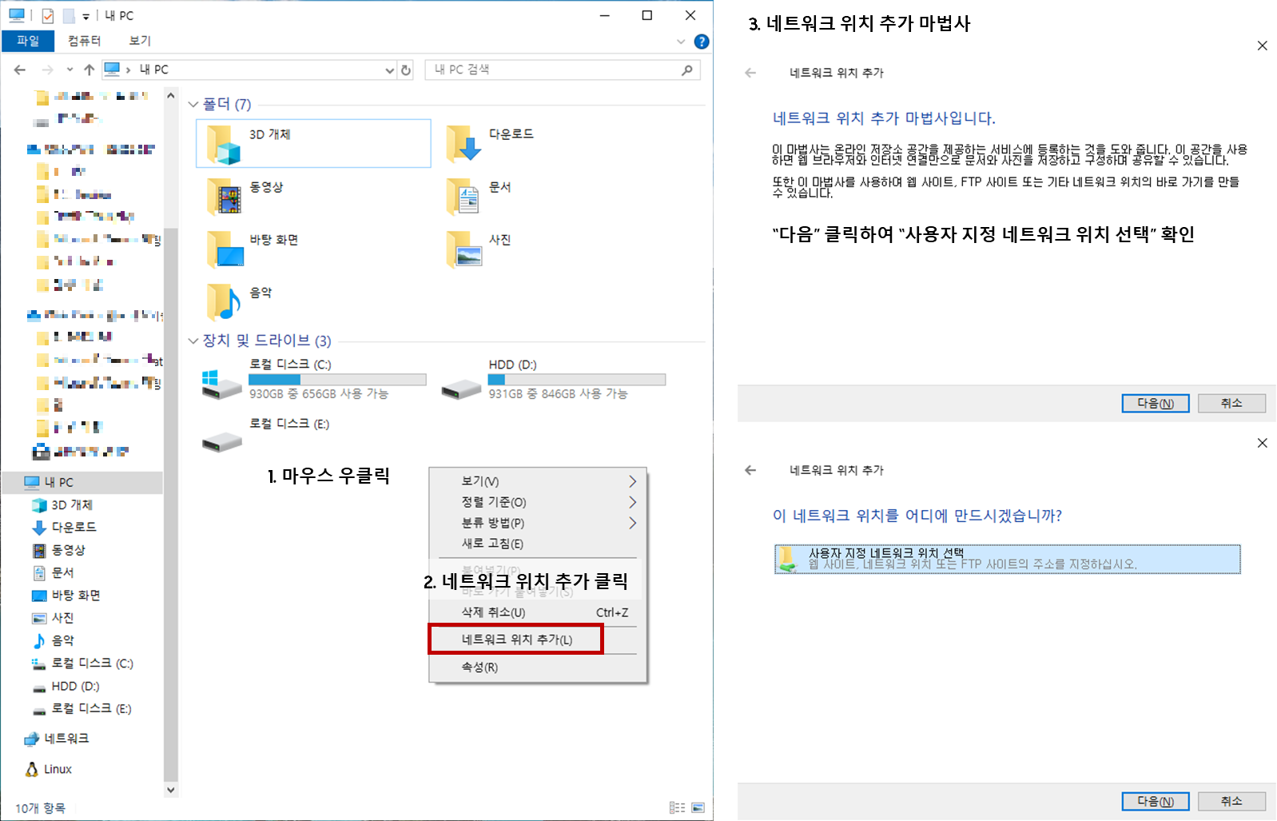Click the properties icon in title bar
Screen dimensions: 1277x821
point(48,15)
